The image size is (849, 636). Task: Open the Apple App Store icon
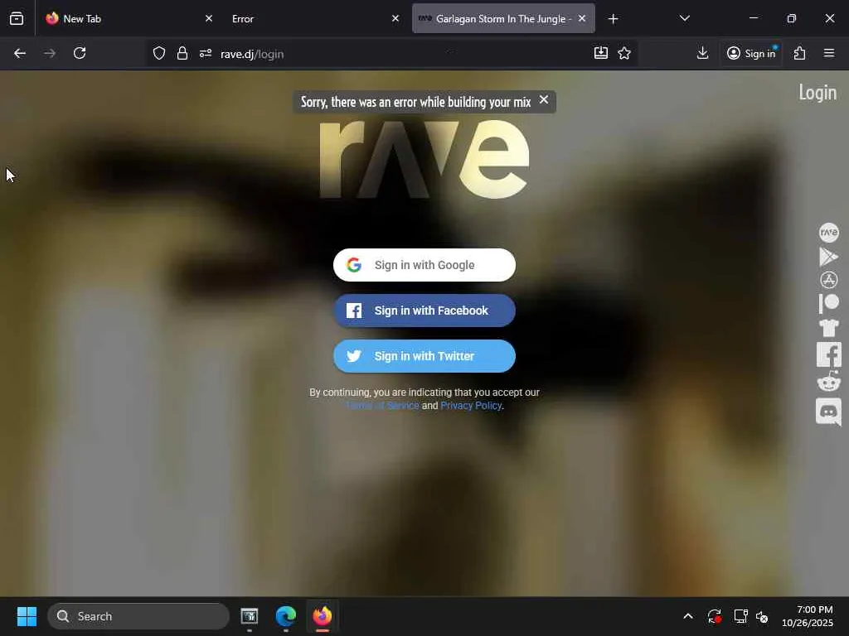click(828, 280)
